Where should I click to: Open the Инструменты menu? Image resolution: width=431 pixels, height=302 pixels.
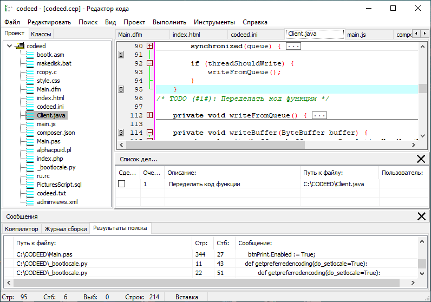pos(216,22)
